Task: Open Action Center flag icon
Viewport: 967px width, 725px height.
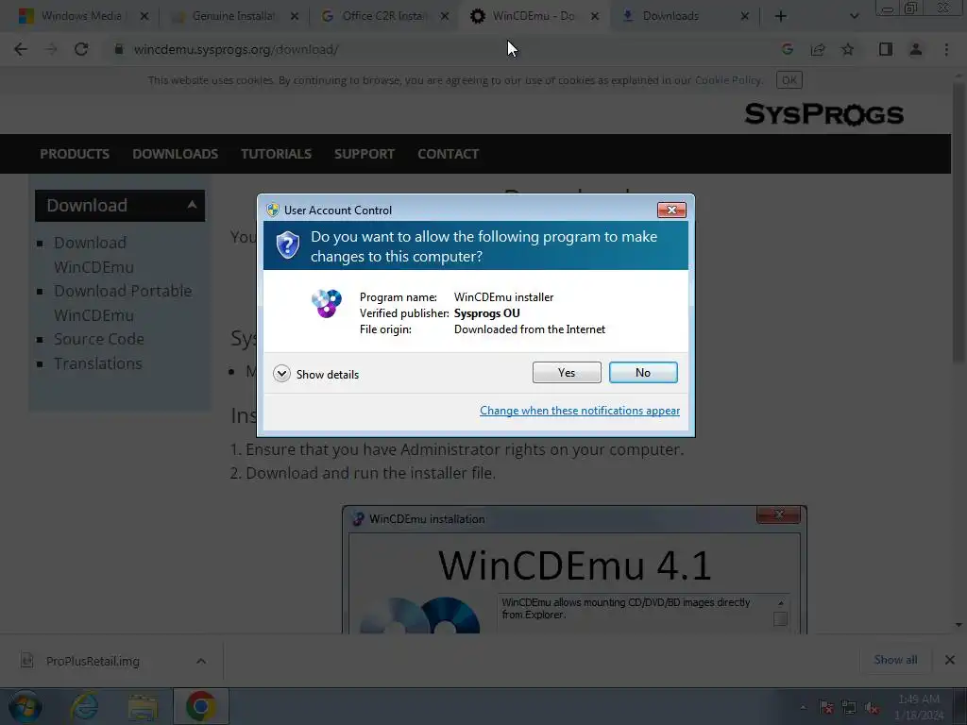Action: (x=826, y=707)
